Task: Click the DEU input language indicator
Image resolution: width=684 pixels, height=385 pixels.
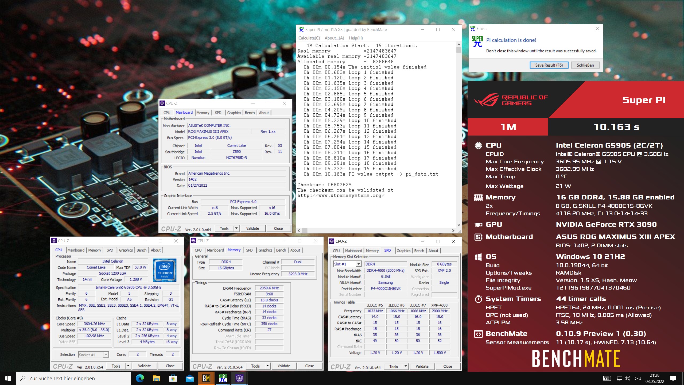Action: pyautogui.click(x=637, y=378)
